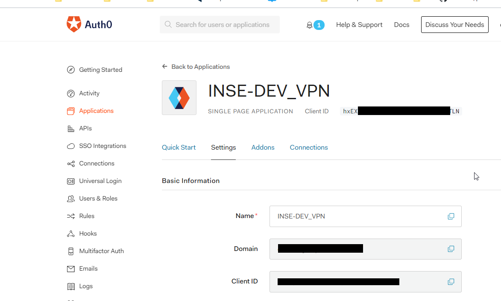Open the application Connections tab
This screenshot has width=501, height=301.
[x=309, y=148]
